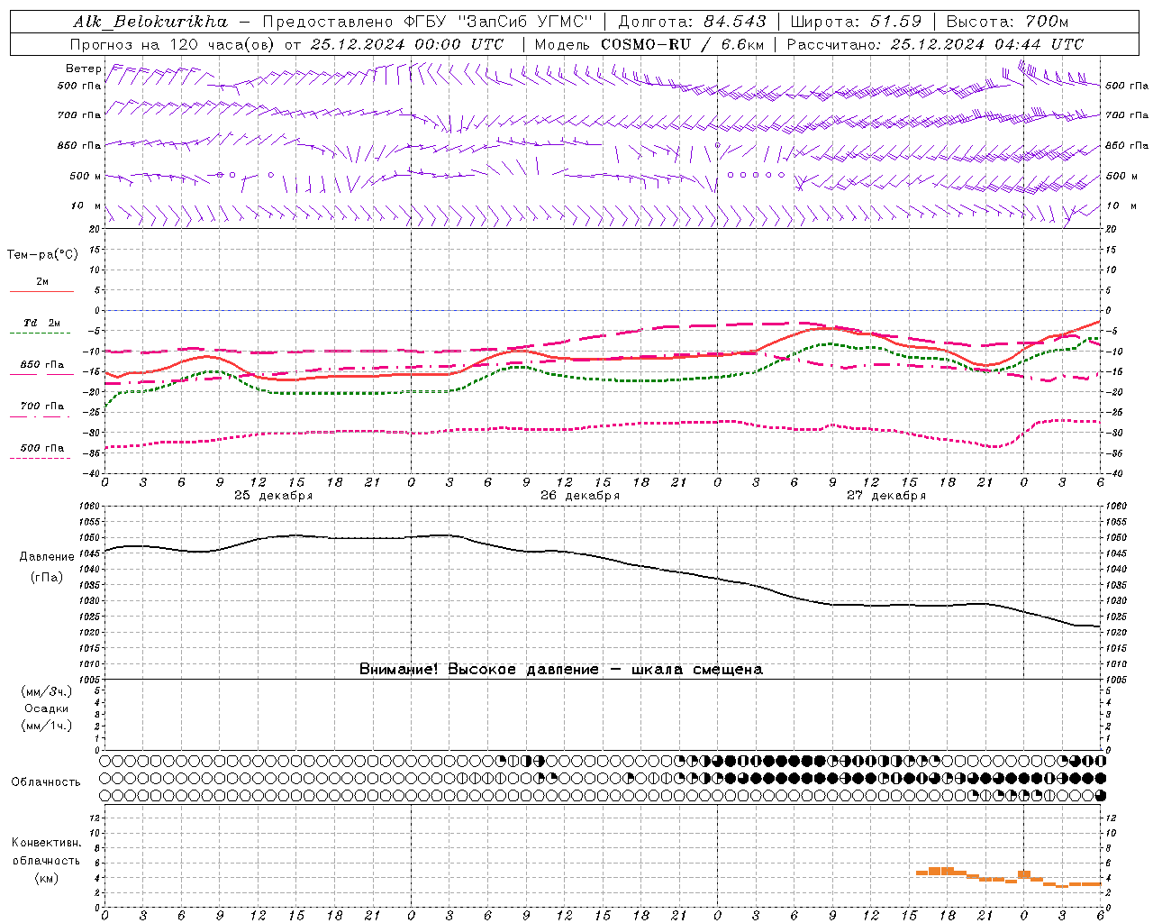Click the Конвективн. label of the bottom panel

47,843
